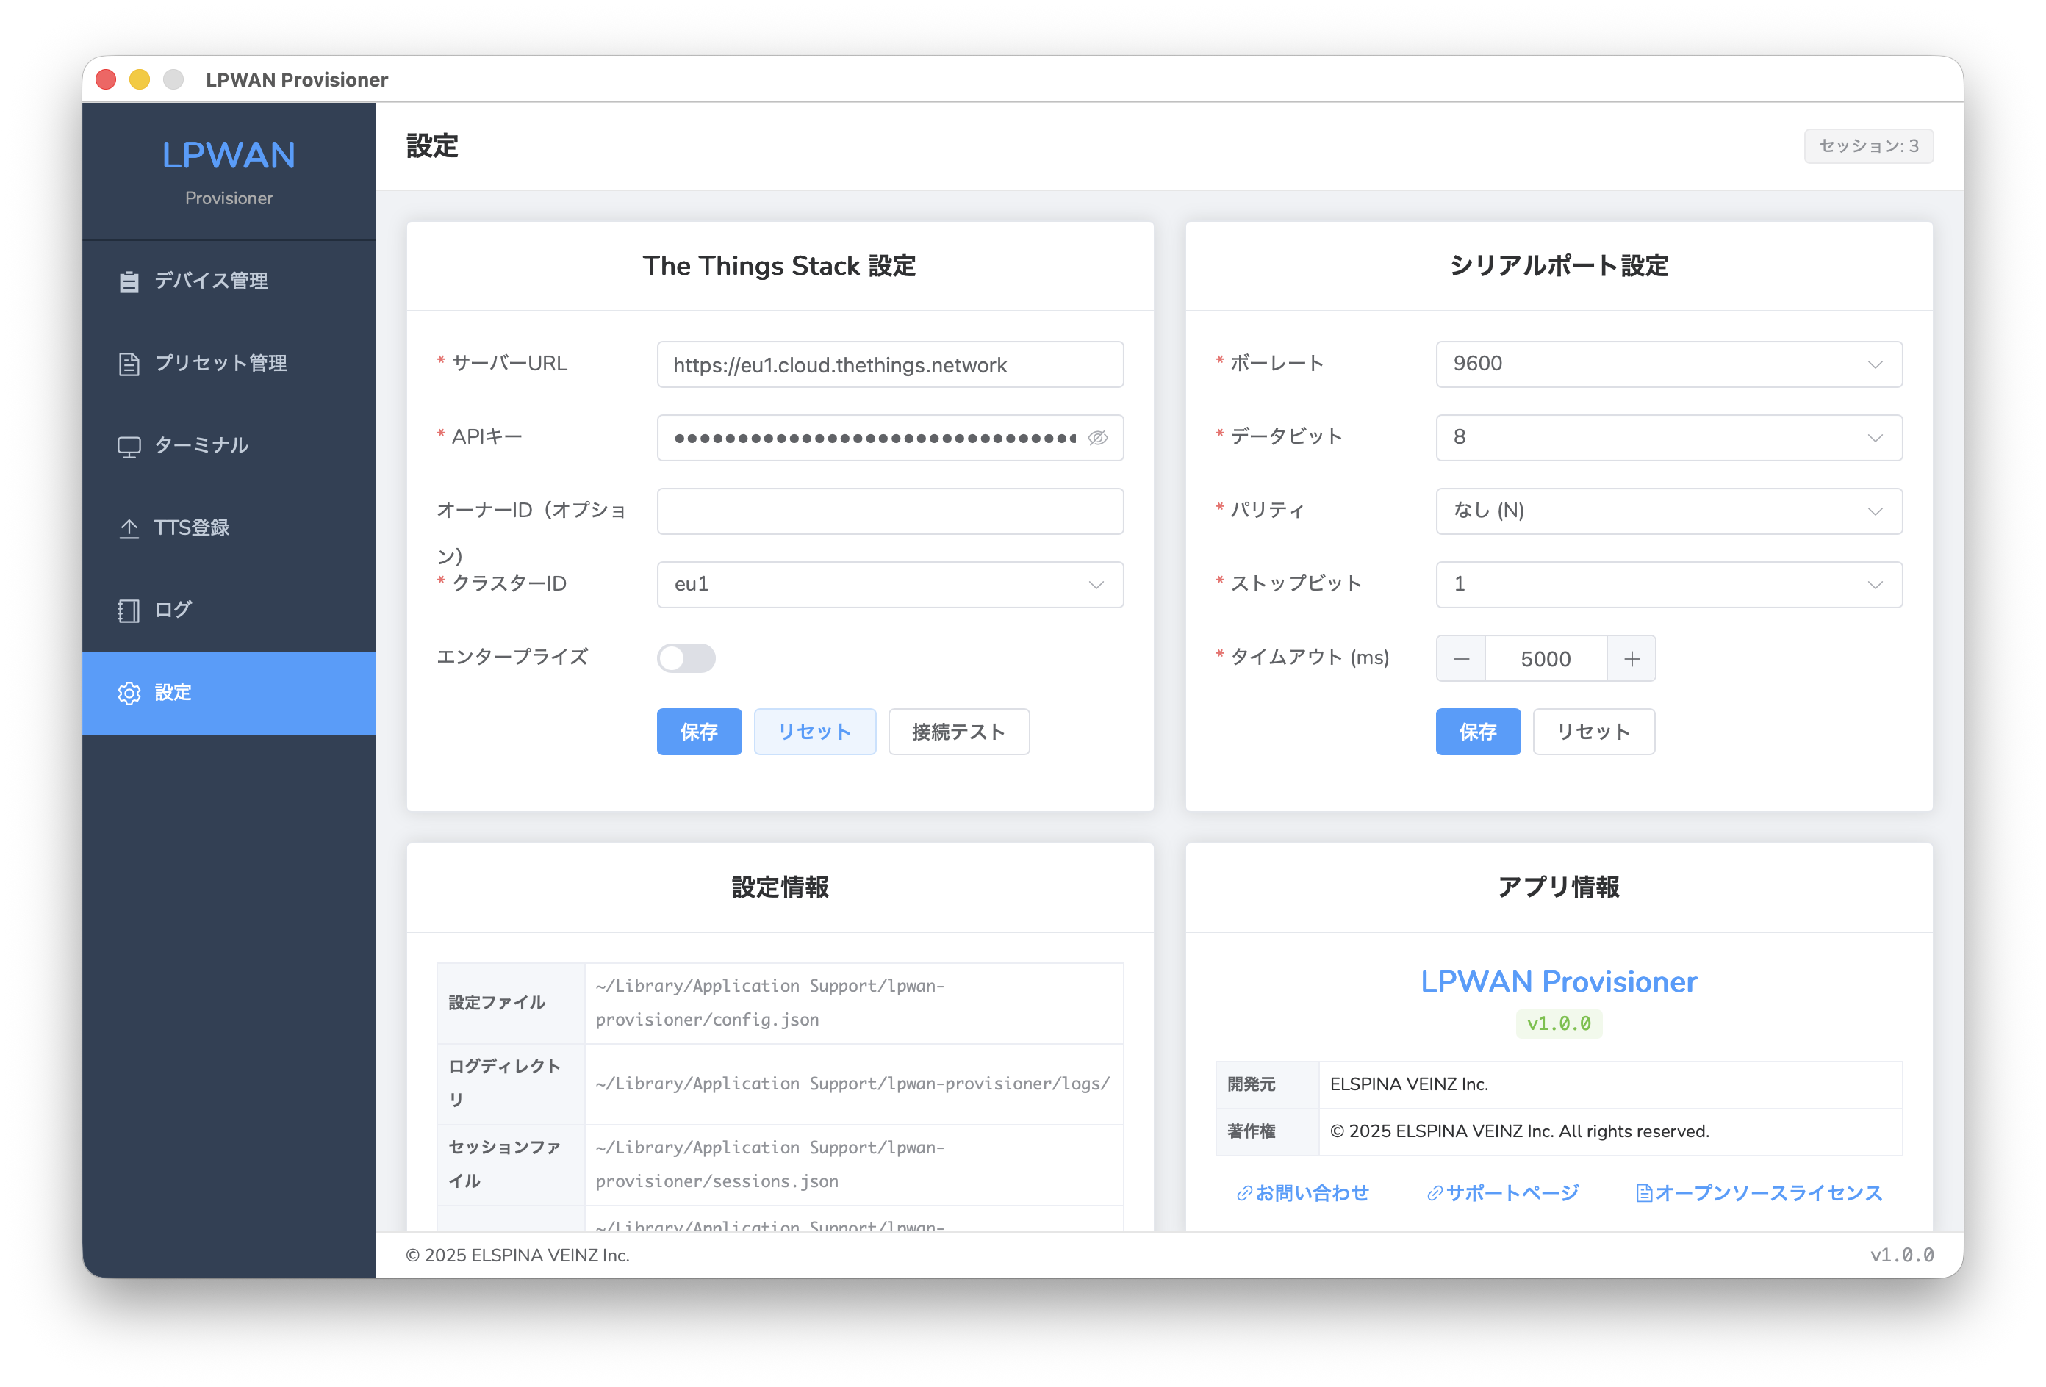Viewport: 2046px width, 1387px height.
Task: Run 接続テスト for The Things Stack
Action: (x=958, y=732)
